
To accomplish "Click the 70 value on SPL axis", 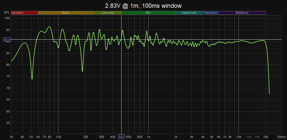I will click(x=8, y=88).
